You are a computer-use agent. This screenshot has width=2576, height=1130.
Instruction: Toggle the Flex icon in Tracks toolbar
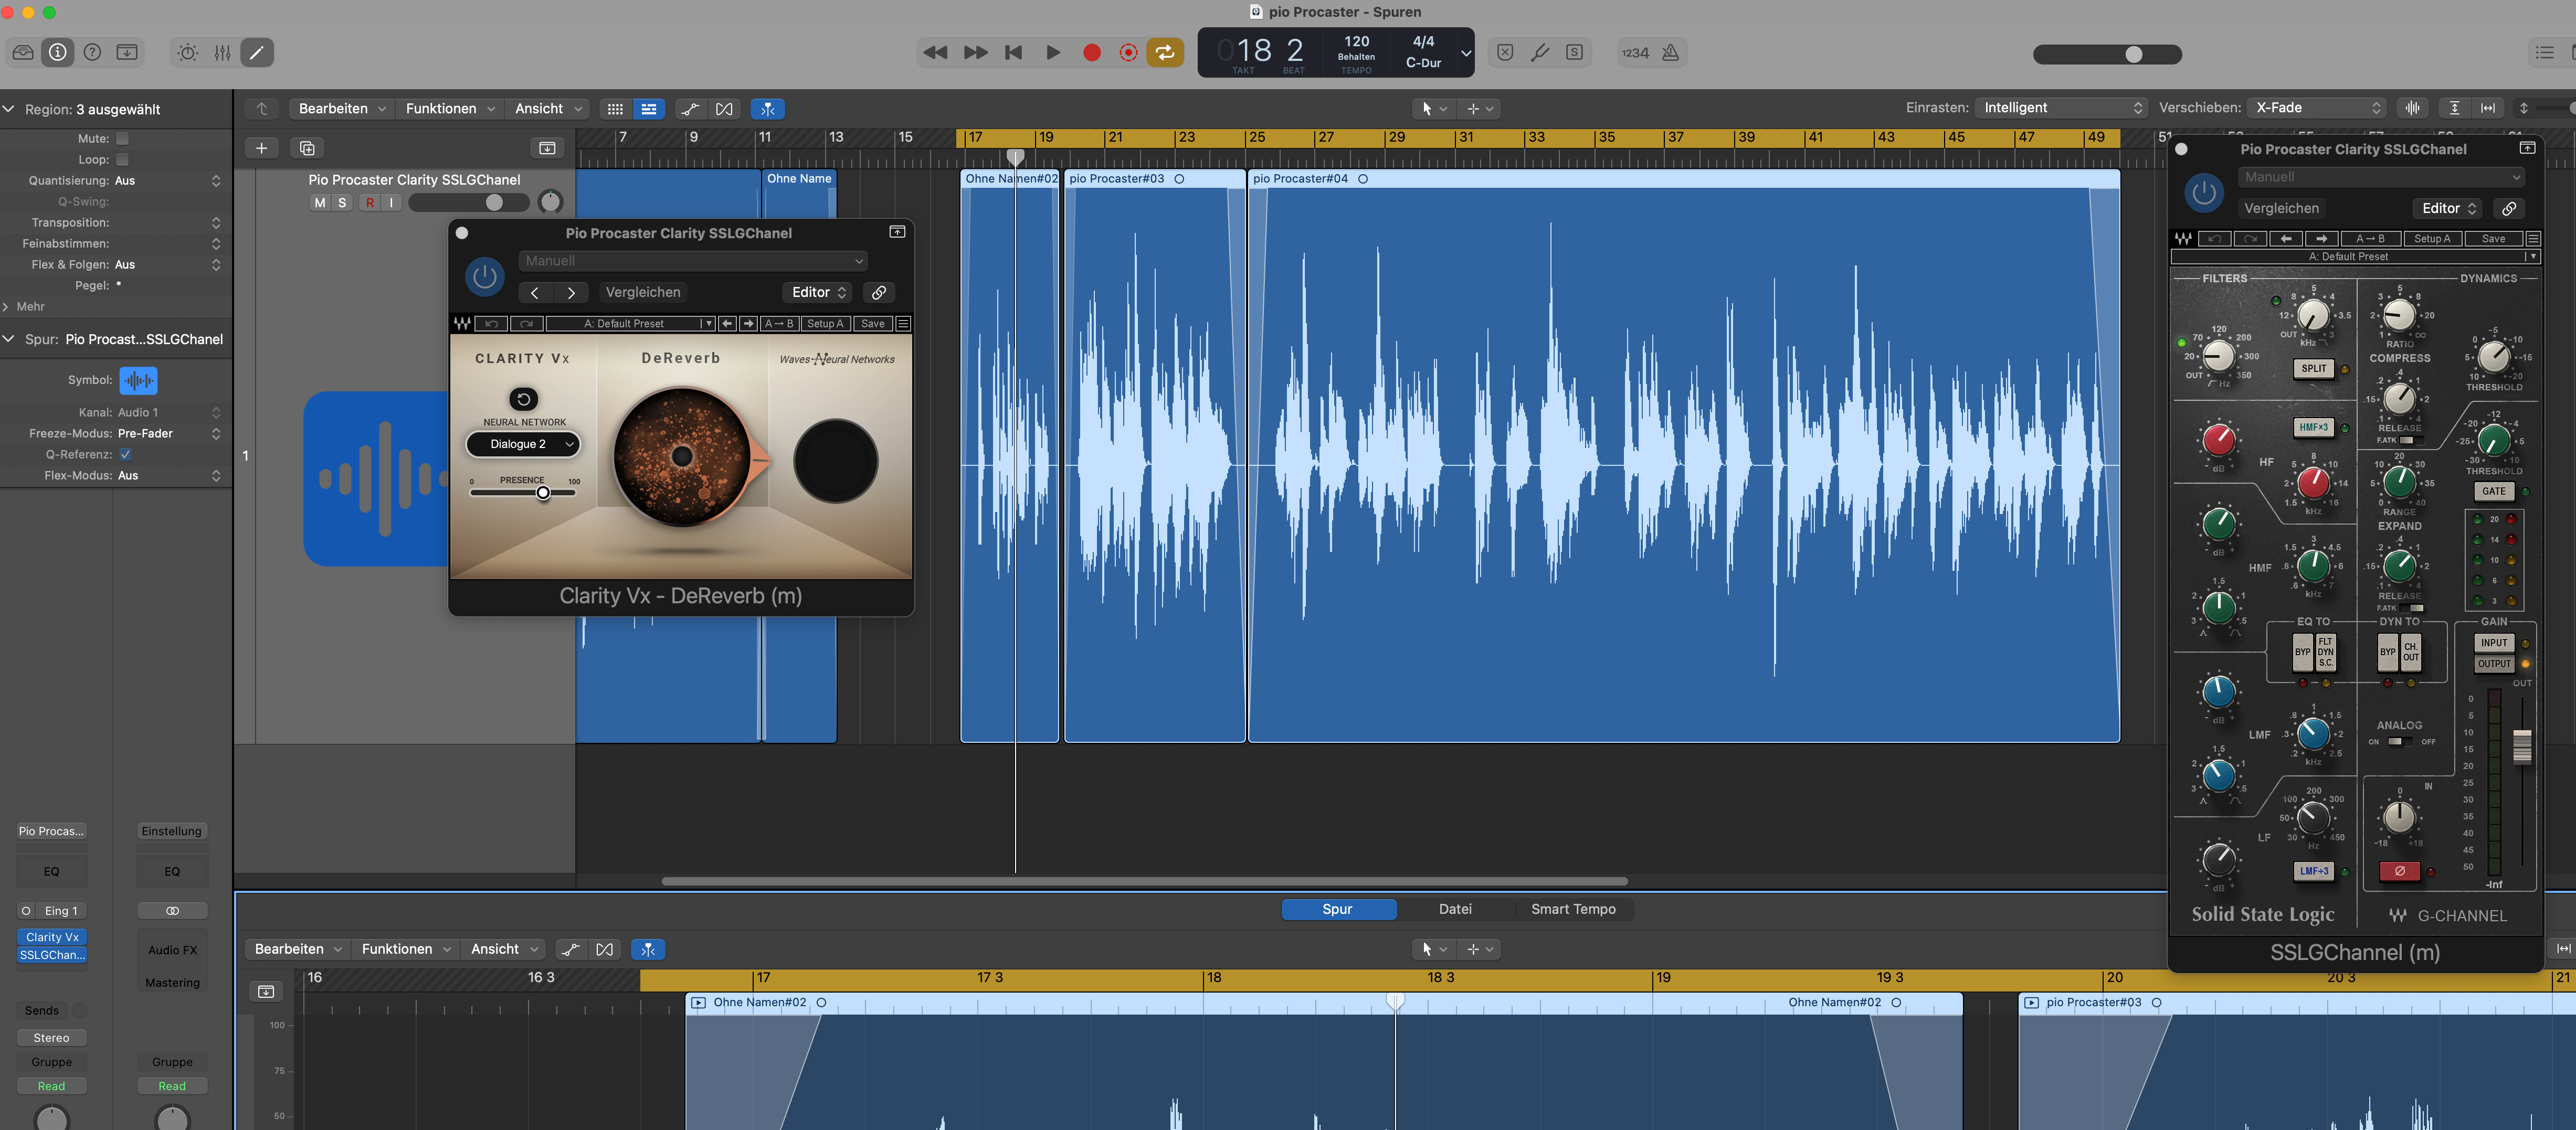724,109
